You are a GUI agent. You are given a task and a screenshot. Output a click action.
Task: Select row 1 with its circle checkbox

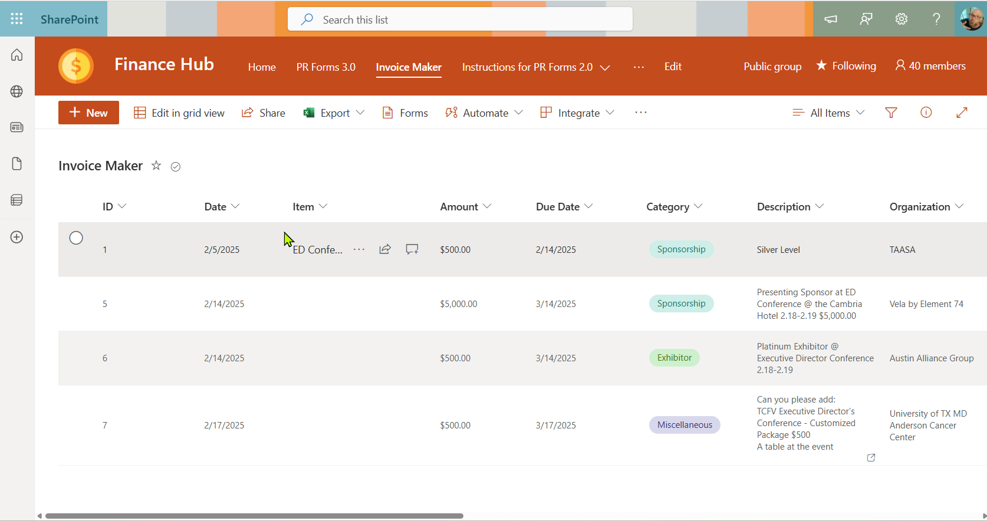coord(76,238)
